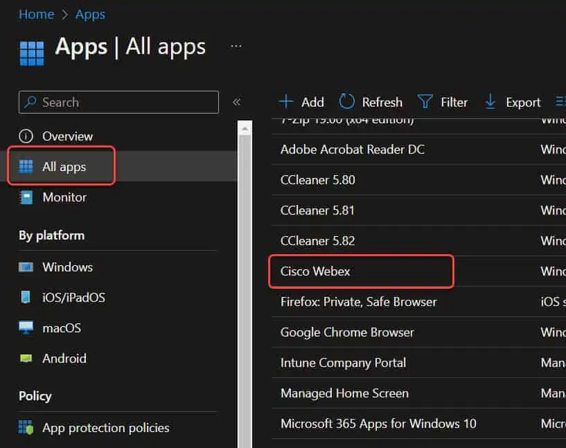Click the Windows platform icon
566x448 pixels.
tap(26, 267)
